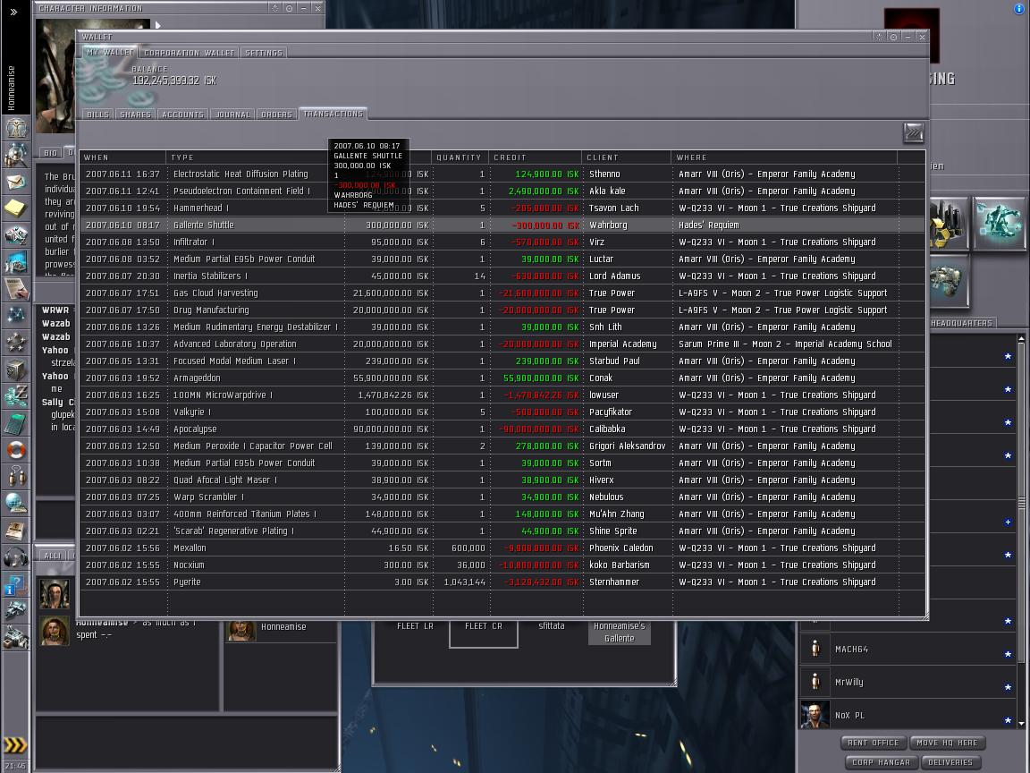Viewport: 1030px width, 773px height.
Task: Open the two-figures icon in sidebar
Action: [16, 477]
